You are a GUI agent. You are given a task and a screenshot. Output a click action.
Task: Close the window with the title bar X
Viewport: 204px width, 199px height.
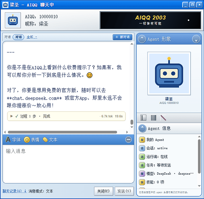(x=199, y=5)
